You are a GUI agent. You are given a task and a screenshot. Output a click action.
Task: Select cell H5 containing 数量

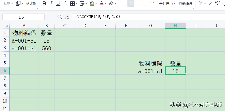point(175,63)
